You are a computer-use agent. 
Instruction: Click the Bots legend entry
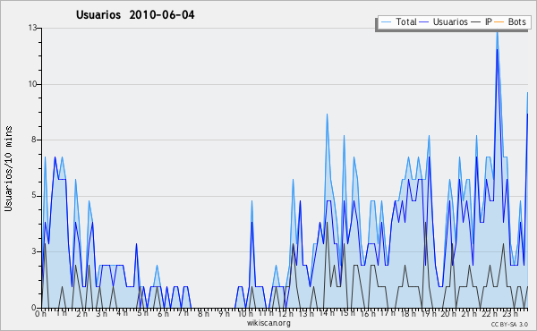510,21
